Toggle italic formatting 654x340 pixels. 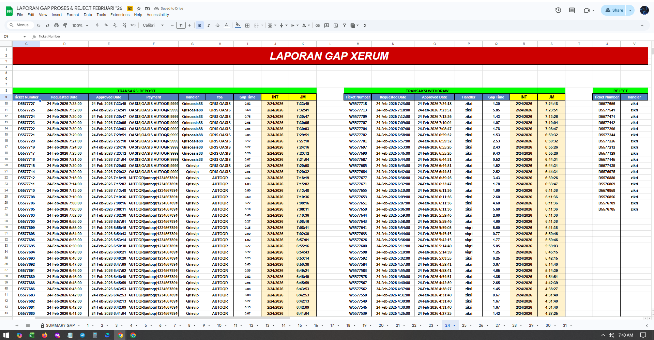click(209, 26)
